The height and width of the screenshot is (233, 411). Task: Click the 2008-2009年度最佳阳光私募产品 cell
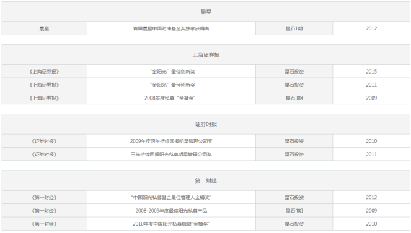click(171, 211)
